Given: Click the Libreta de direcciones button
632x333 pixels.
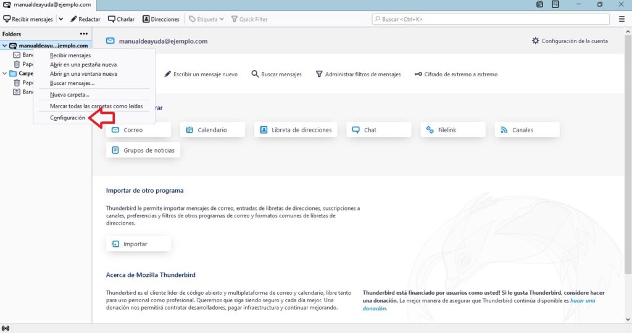Looking at the screenshot, I should [296, 129].
